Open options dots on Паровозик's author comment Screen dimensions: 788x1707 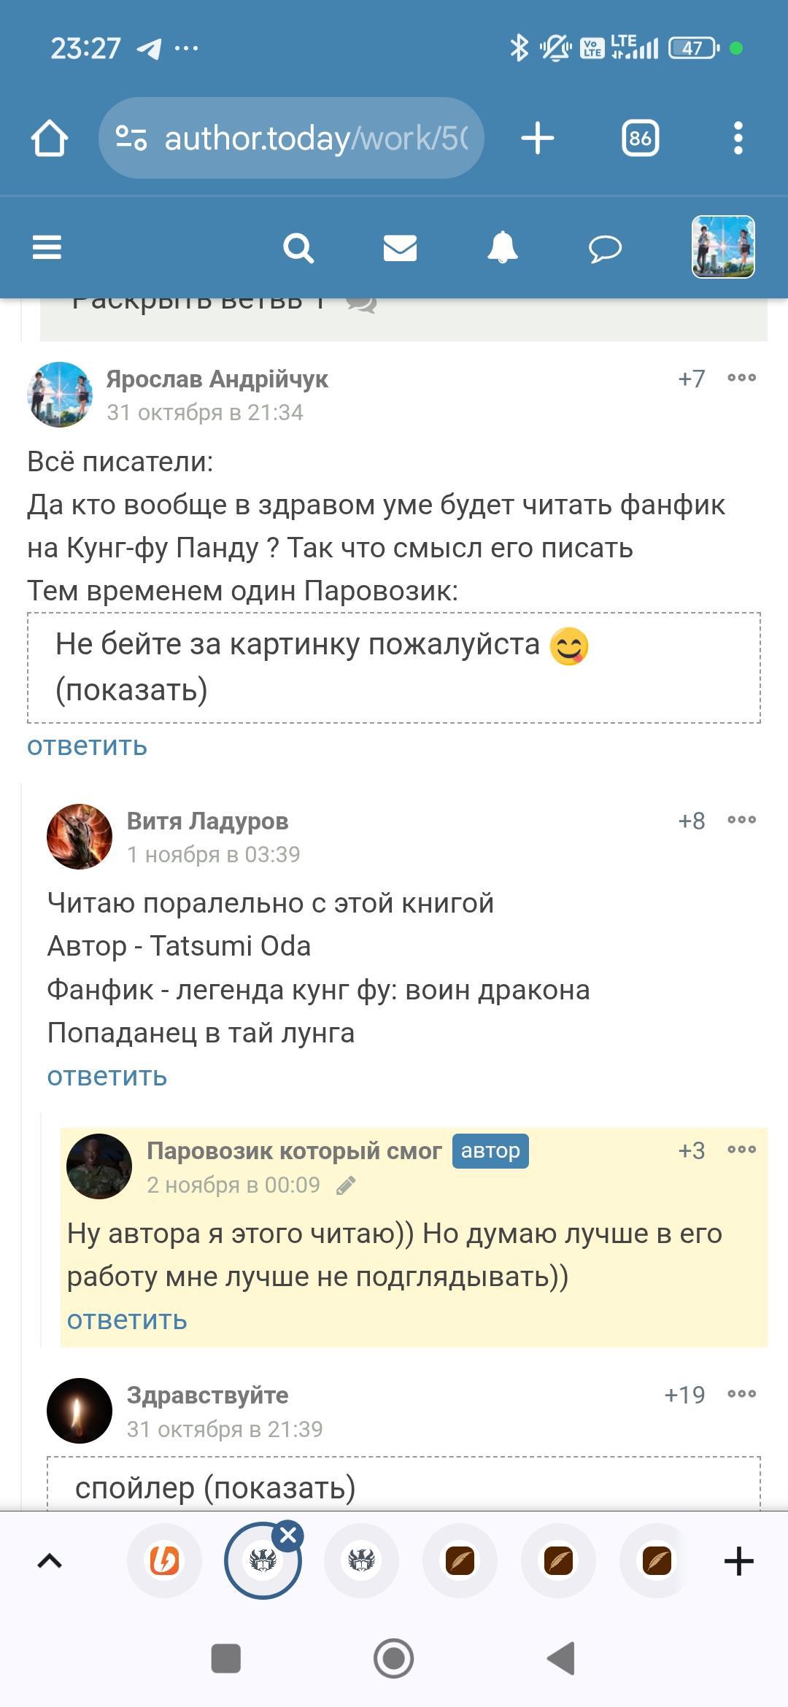pyautogui.click(x=741, y=1150)
